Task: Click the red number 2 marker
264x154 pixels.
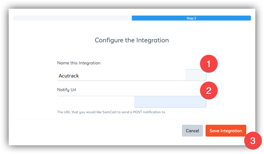Action: (x=209, y=91)
